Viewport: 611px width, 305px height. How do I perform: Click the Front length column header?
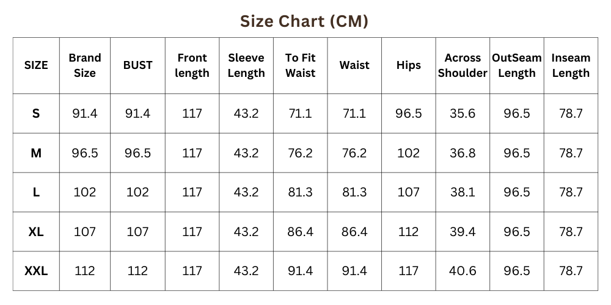tap(192, 65)
